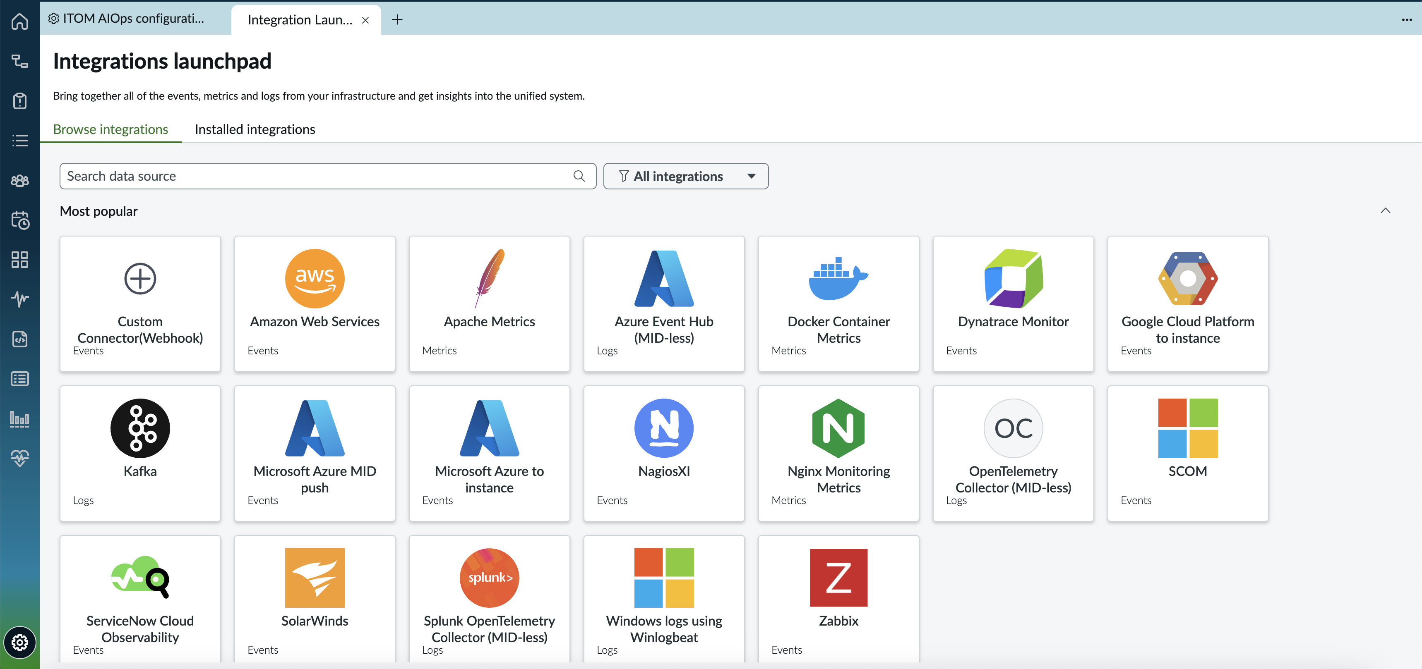Image resolution: width=1422 pixels, height=669 pixels.
Task: Open OpenTelemetry Collector (MID-less) card
Action: (x=1014, y=453)
